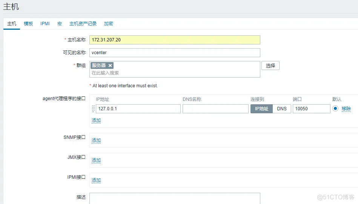Open the IPMI tab
The image size is (358, 204).
tap(45, 24)
